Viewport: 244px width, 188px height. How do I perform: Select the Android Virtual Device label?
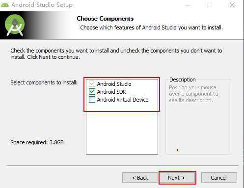pos(123,100)
